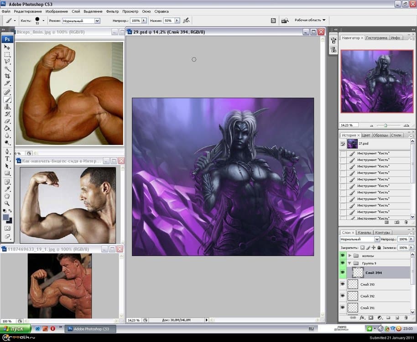Open the Фильтр menu
This screenshot has height=342, width=417.
[112, 11]
